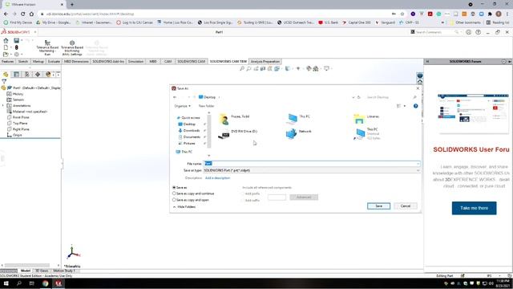Open the PropertyManager tab icon
This screenshot has width=513, height=289.
click(x=16, y=75)
